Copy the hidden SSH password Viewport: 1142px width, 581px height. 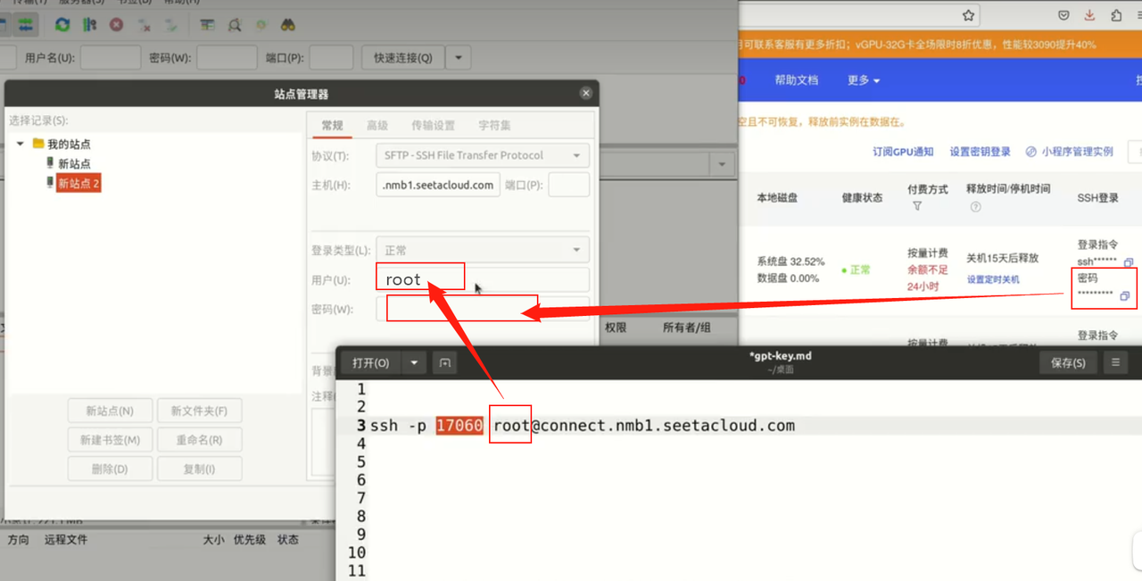[x=1124, y=295]
